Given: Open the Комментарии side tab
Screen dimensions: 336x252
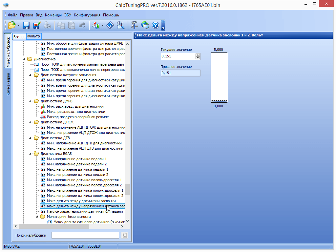Looking at the screenshot, I should point(9,84).
